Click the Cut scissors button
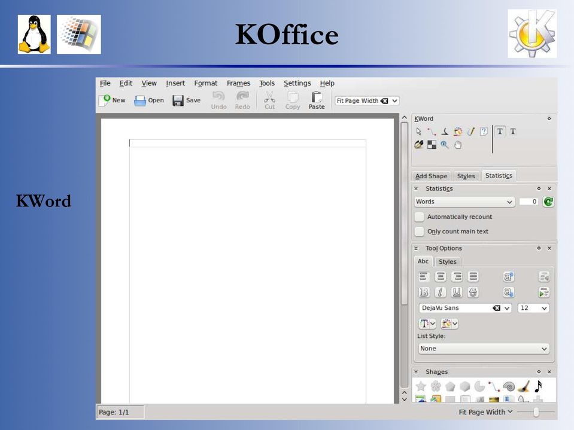Image resolution: width=574 pixels, height=430 pixels. click(x=269, y=100)
